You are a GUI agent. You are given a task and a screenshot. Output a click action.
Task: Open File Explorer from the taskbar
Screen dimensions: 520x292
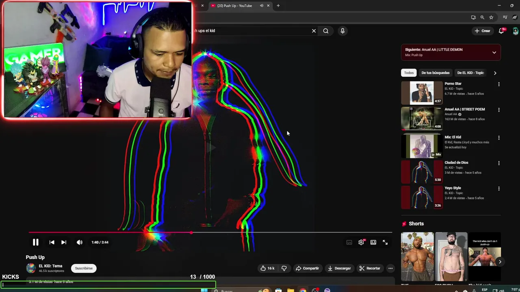290,290
